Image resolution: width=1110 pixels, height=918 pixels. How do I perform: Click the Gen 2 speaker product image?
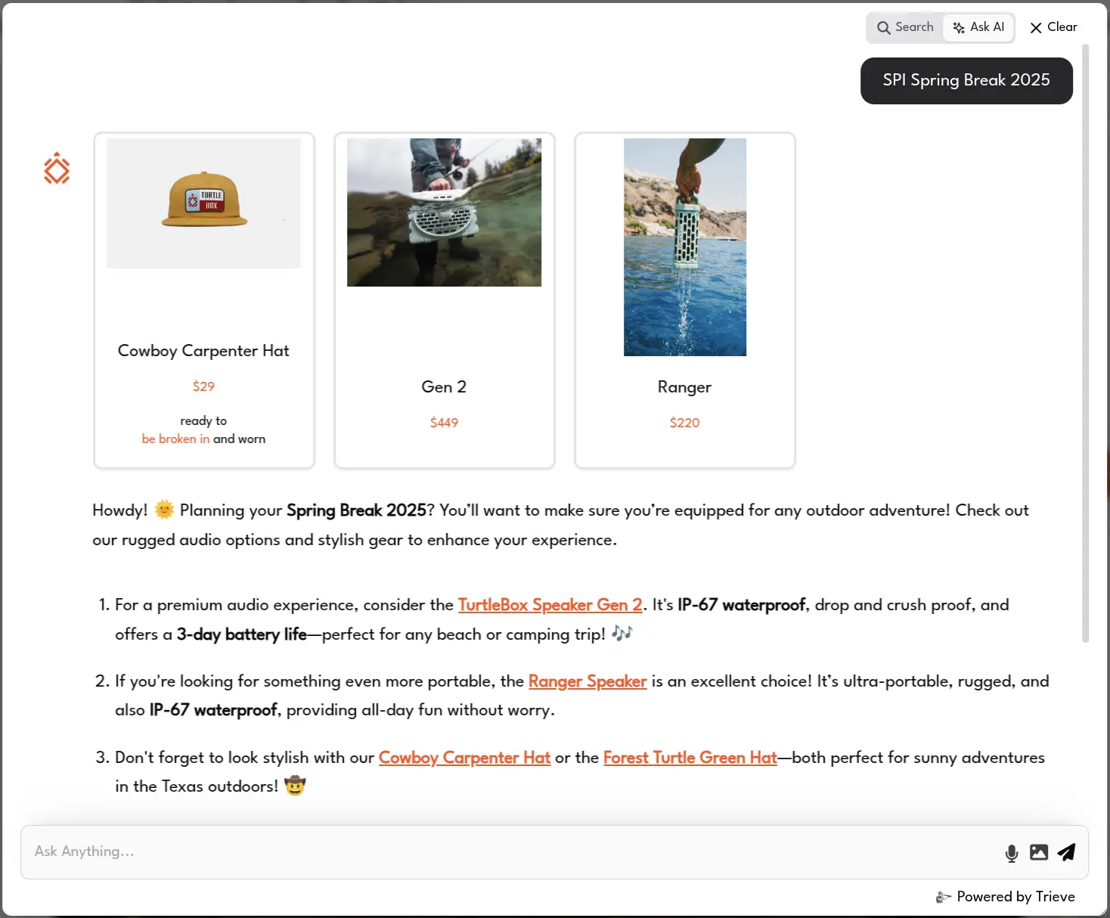444,212
